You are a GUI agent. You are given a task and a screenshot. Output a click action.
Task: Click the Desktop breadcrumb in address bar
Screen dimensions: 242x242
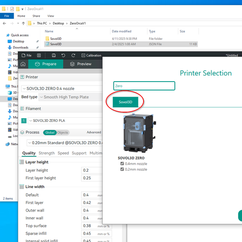pos(58,23)
